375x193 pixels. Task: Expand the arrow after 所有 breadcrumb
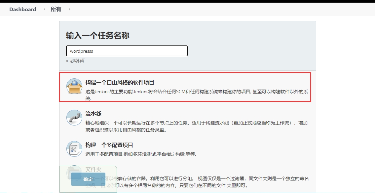coord(69,9)
